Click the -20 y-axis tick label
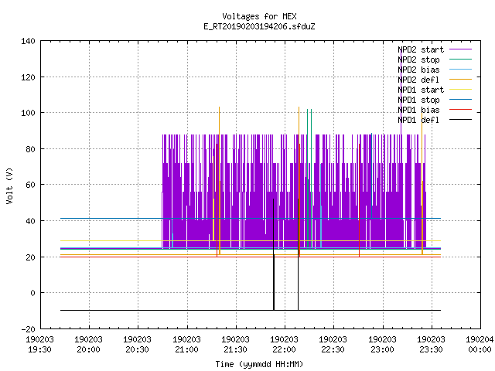Viewport: 495px width, 371px height. (x=28, y=329)
